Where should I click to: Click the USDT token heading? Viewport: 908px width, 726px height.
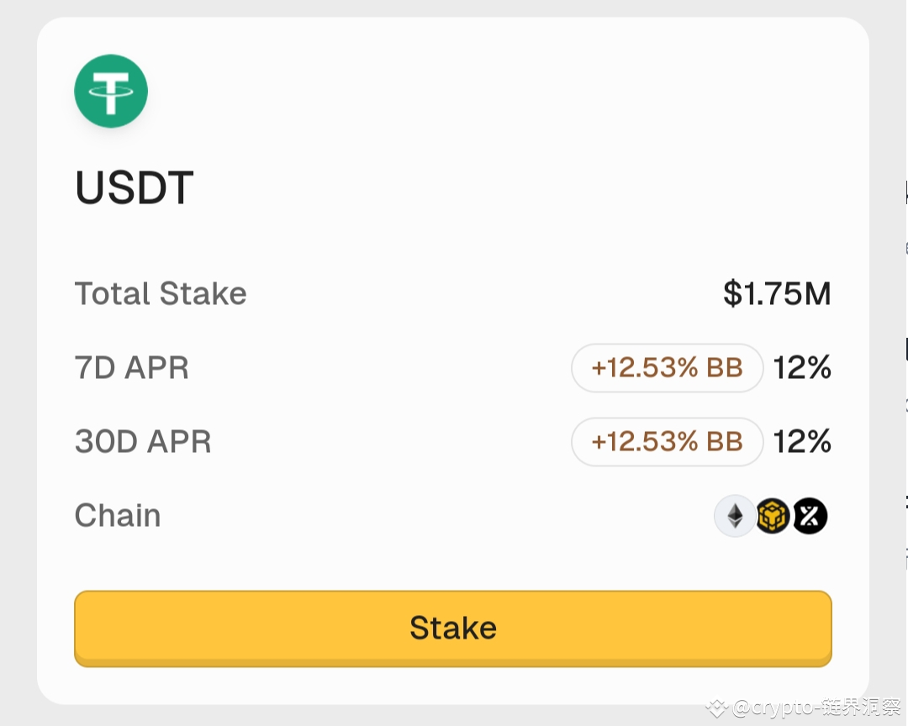pyautogui.click(x=135, y=187)
